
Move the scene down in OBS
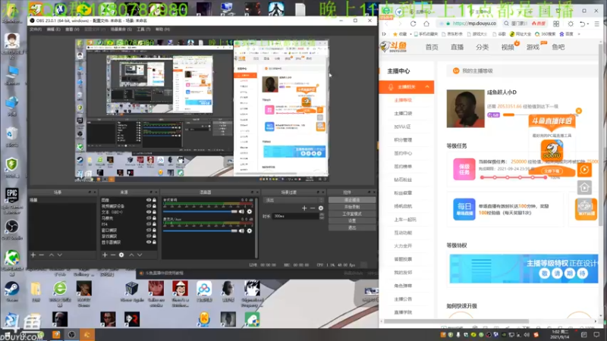click(x=60, y=255)
